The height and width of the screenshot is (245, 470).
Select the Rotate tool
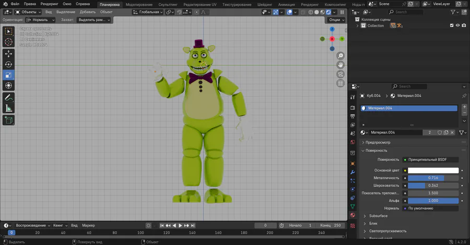click(x=8, y=64)
